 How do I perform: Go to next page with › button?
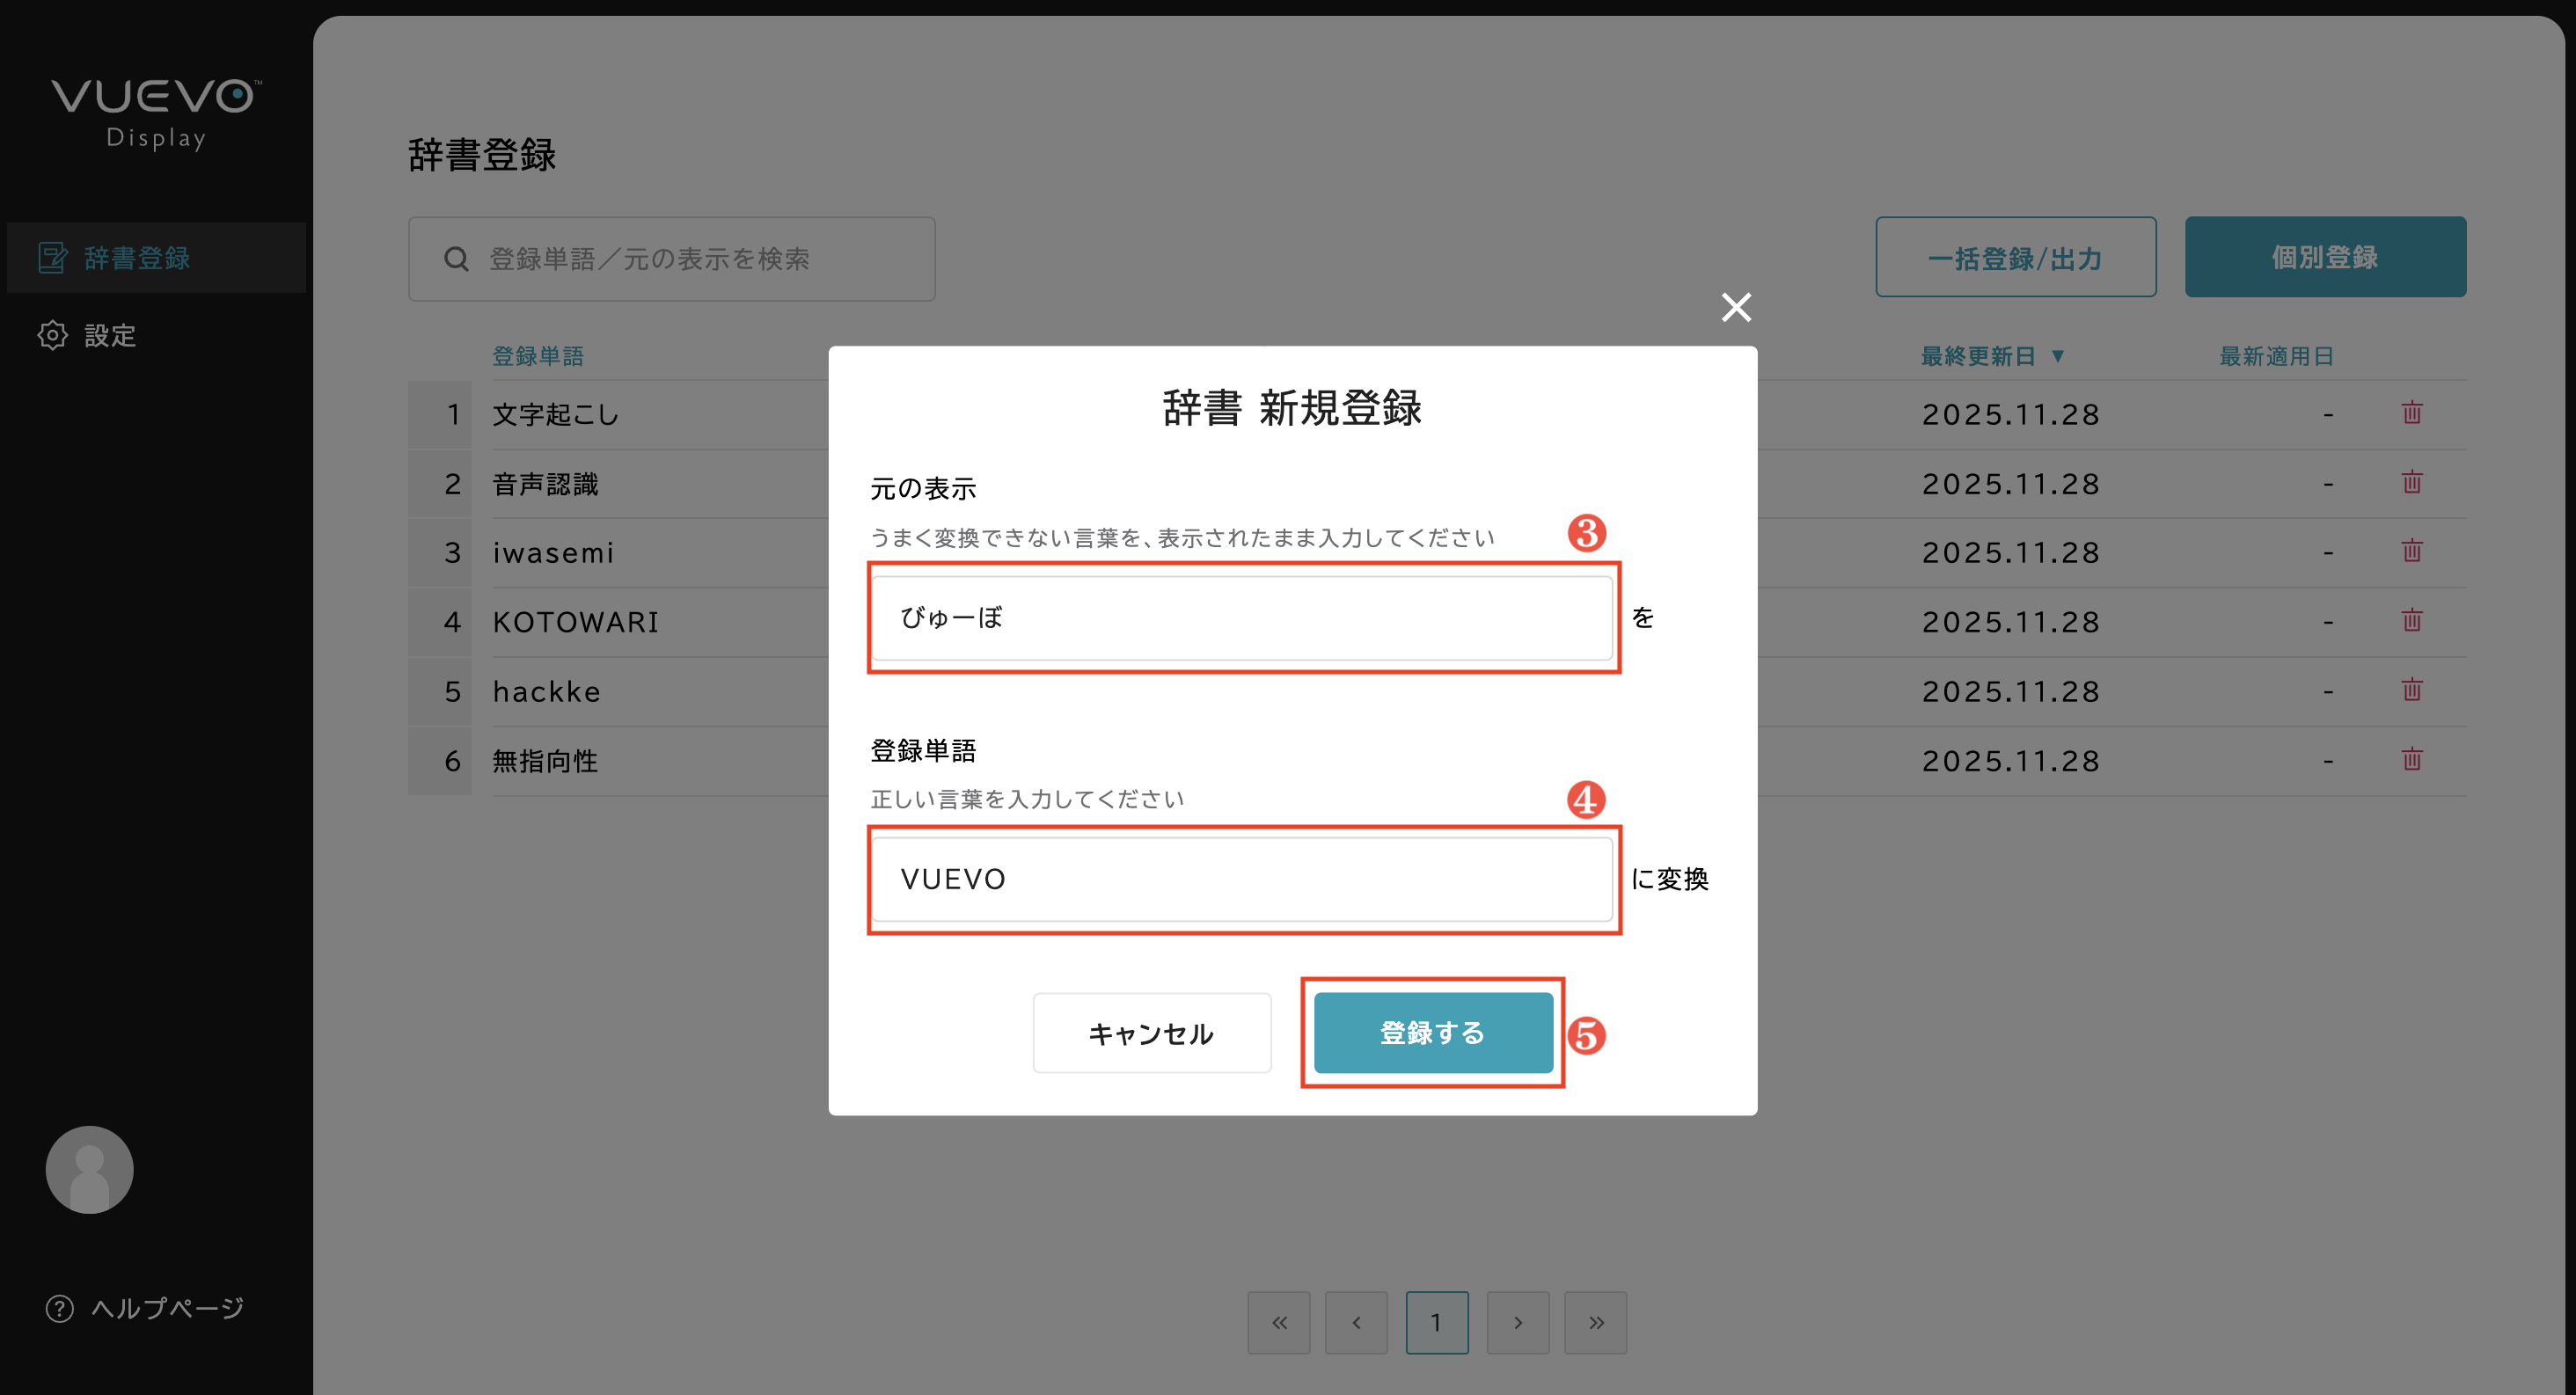1517,1322
